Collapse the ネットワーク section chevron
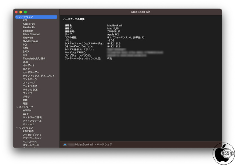The image size is (235, 165). (17, 107)
